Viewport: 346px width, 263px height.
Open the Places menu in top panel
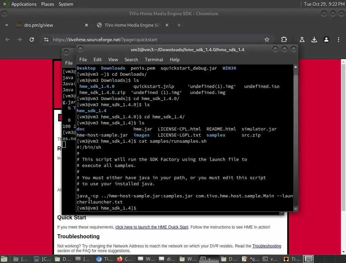[47, 4]
